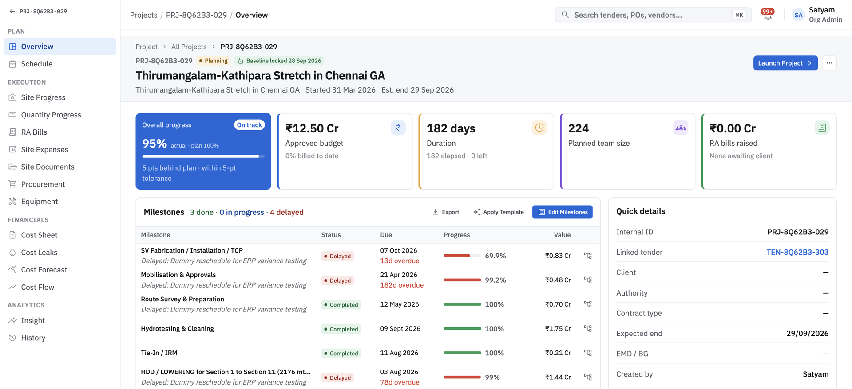
Task: Click the bill icon on RA bills card
Action: (x=822, y=128)
